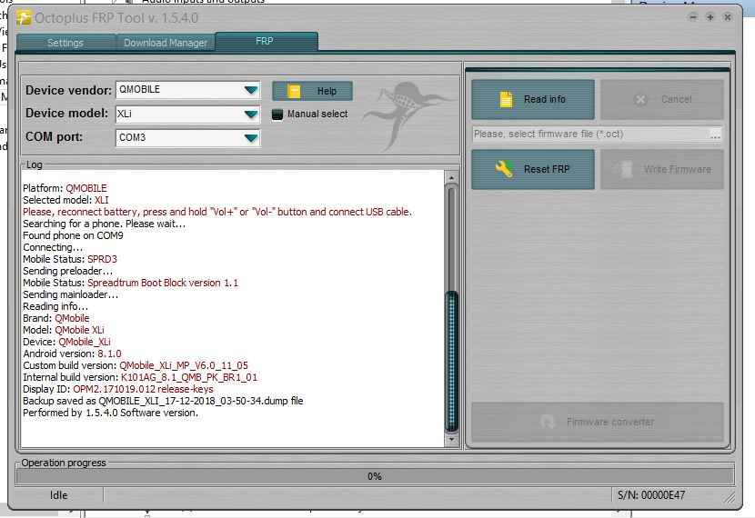
Task: Click the 'Backup saved as' dump file line
Action: (163, 401)
